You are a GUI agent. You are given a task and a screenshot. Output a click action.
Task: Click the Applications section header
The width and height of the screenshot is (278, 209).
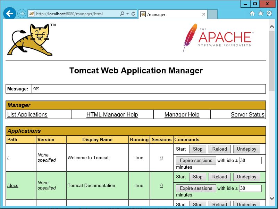pyautogui.click(x=136, y=131)
